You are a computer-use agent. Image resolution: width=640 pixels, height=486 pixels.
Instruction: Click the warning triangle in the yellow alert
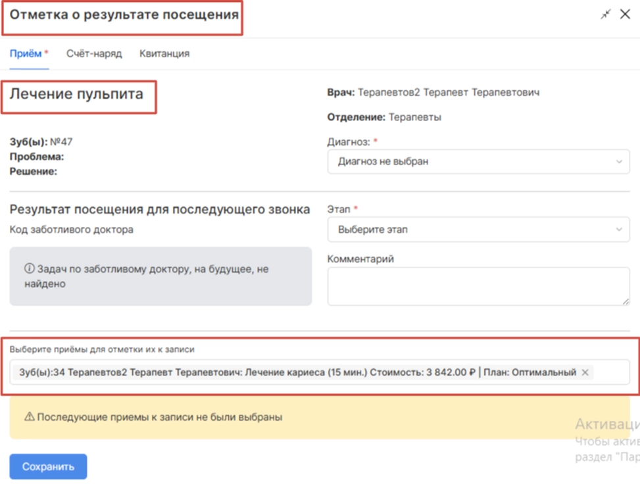click(x=29, y=417)
